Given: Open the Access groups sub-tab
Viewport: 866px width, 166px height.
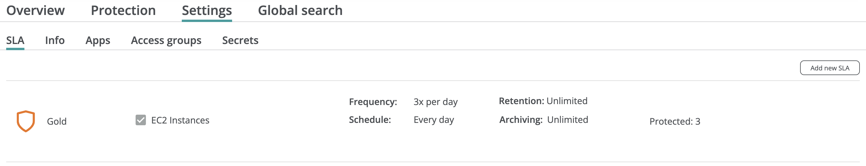Looking at the screenshot, I should (x=166, y=40).
